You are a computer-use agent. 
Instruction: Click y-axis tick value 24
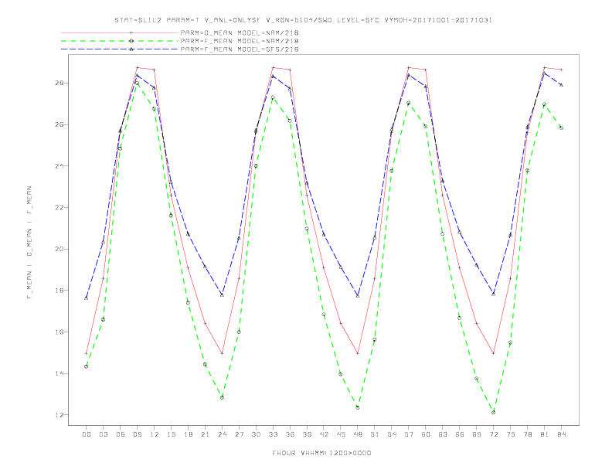[x=59, y=166]
